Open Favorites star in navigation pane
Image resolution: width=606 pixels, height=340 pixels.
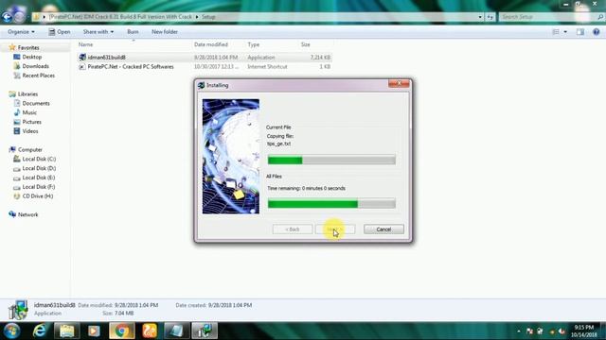point(12,47)
